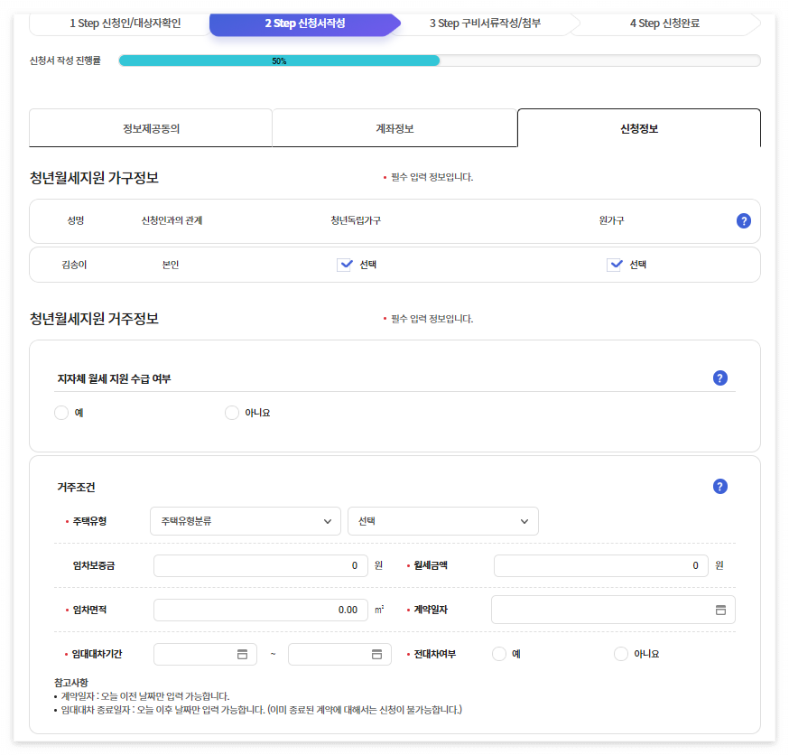Choose 아니요 for 지자체 월세 지원 수급 여부
Viewport: 789px width, 755px height.
[232, 412]
